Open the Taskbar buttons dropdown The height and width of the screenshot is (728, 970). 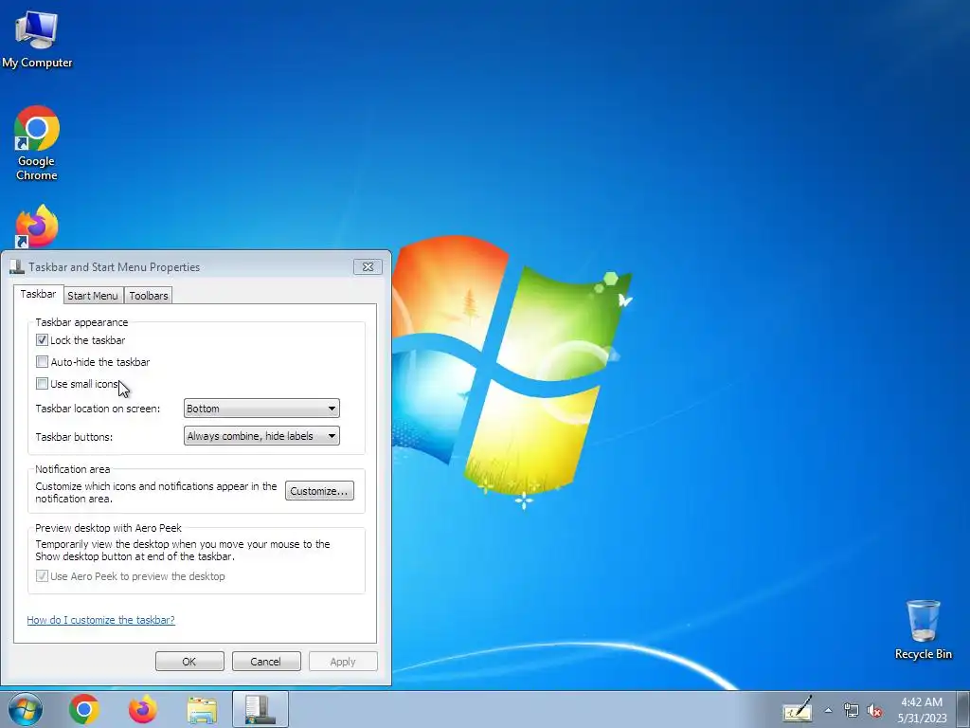pos(261,436)
